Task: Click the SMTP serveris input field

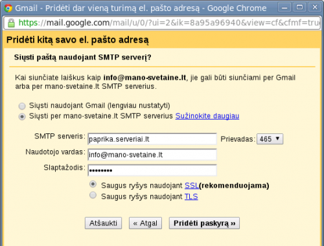Action: point(152,139)
